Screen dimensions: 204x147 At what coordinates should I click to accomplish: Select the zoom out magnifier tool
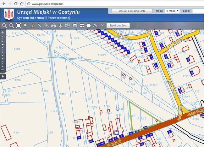[11, 26]
